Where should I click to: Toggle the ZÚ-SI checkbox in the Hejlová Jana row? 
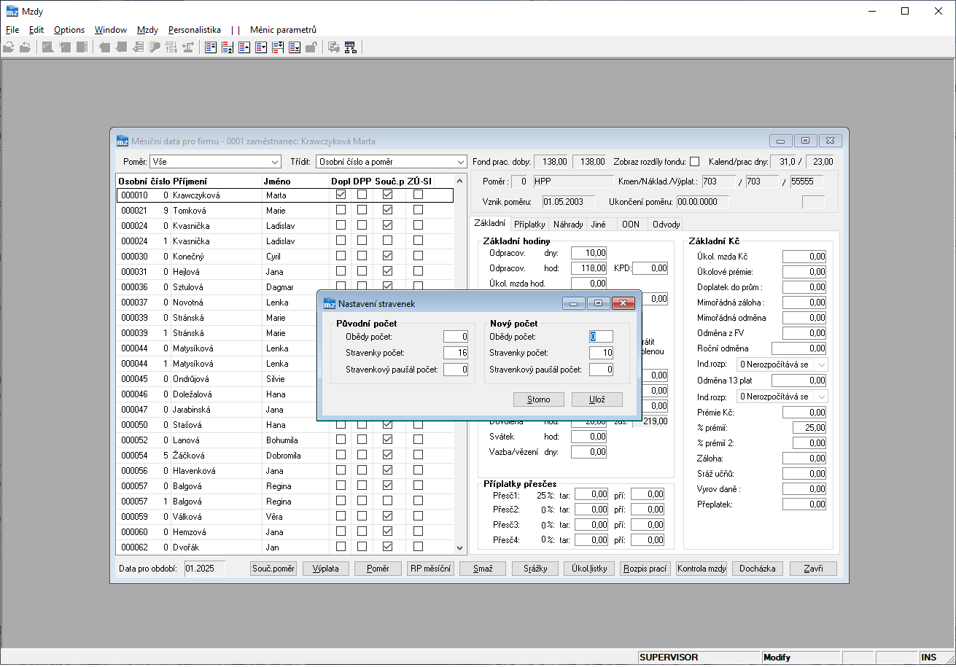(418, 271)
